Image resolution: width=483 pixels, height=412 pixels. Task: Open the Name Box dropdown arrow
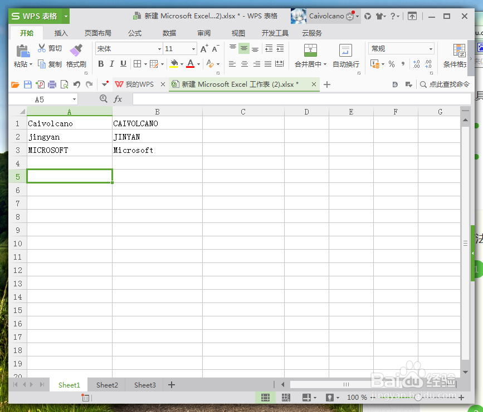74,100
